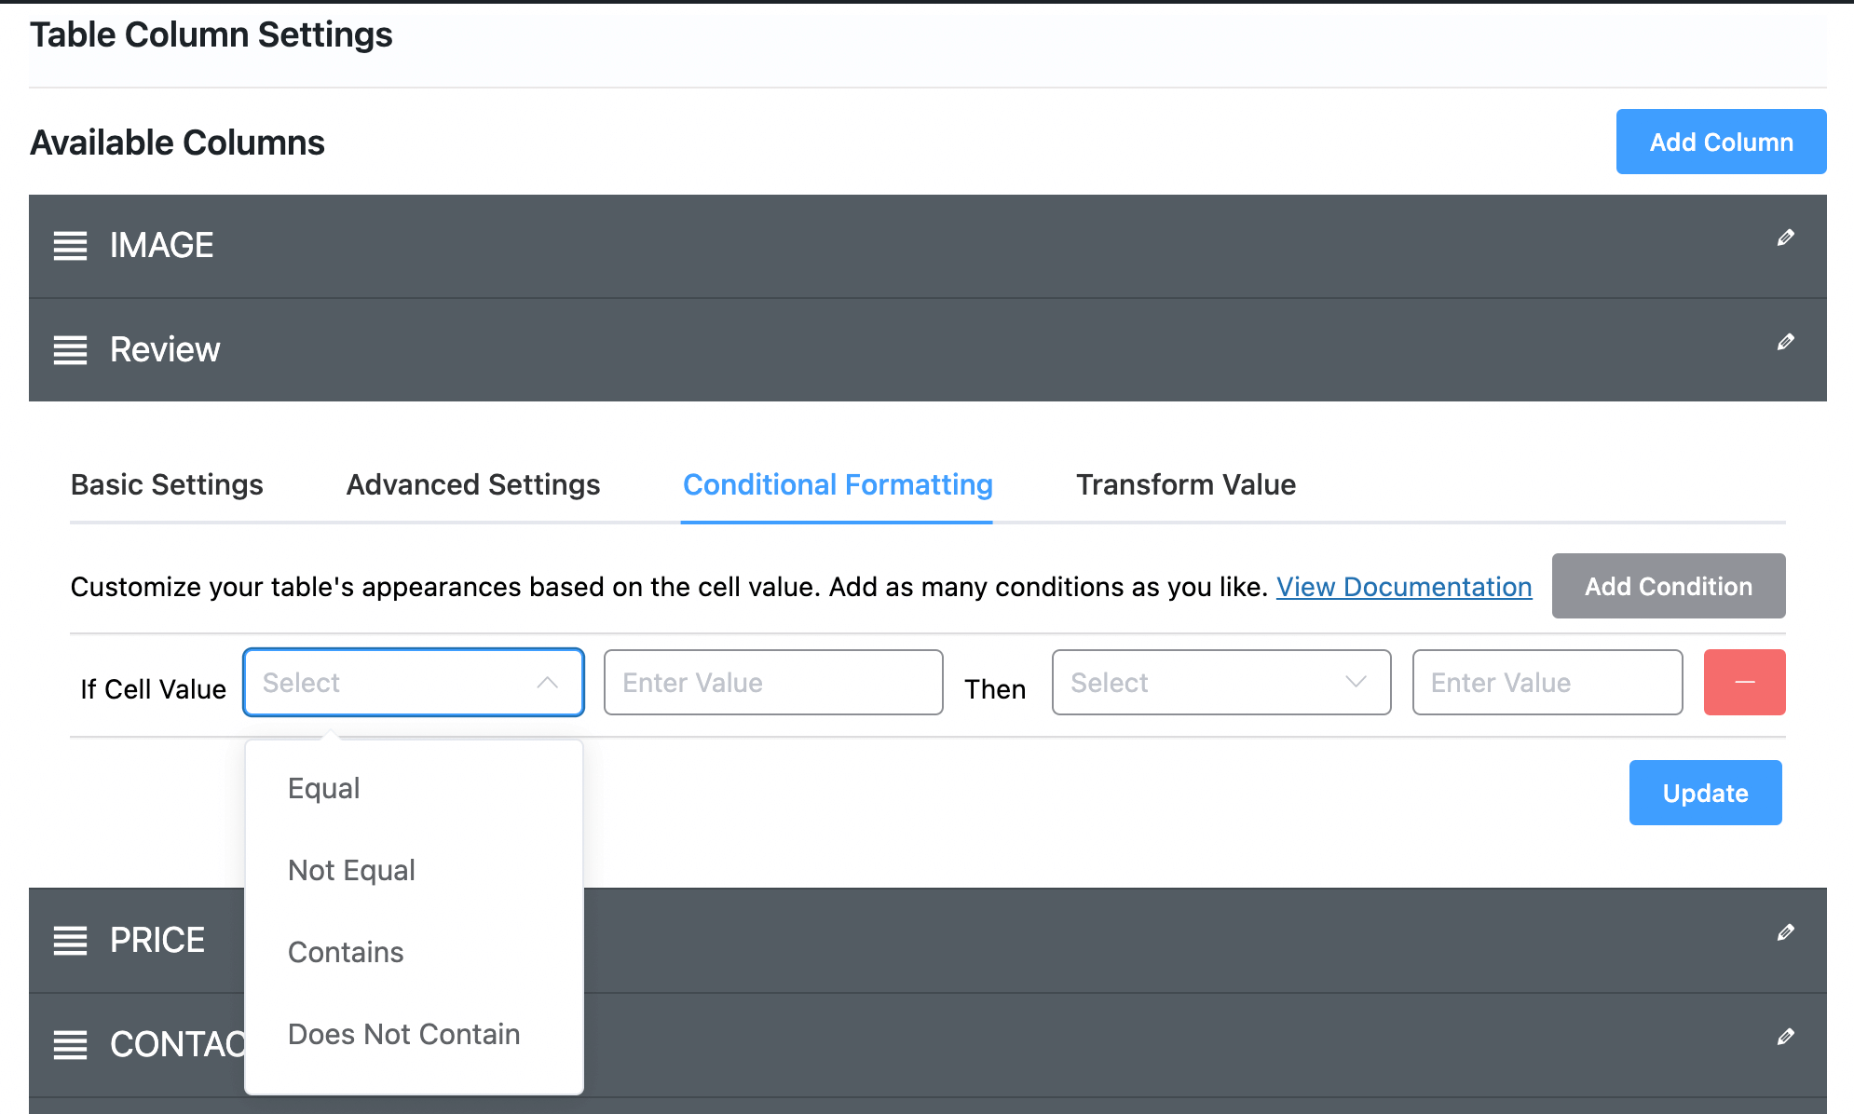The height and width of the screenshot is (1114, 1854).
Task: Open the View Documentation link
Action: [x=1403, y=587]
